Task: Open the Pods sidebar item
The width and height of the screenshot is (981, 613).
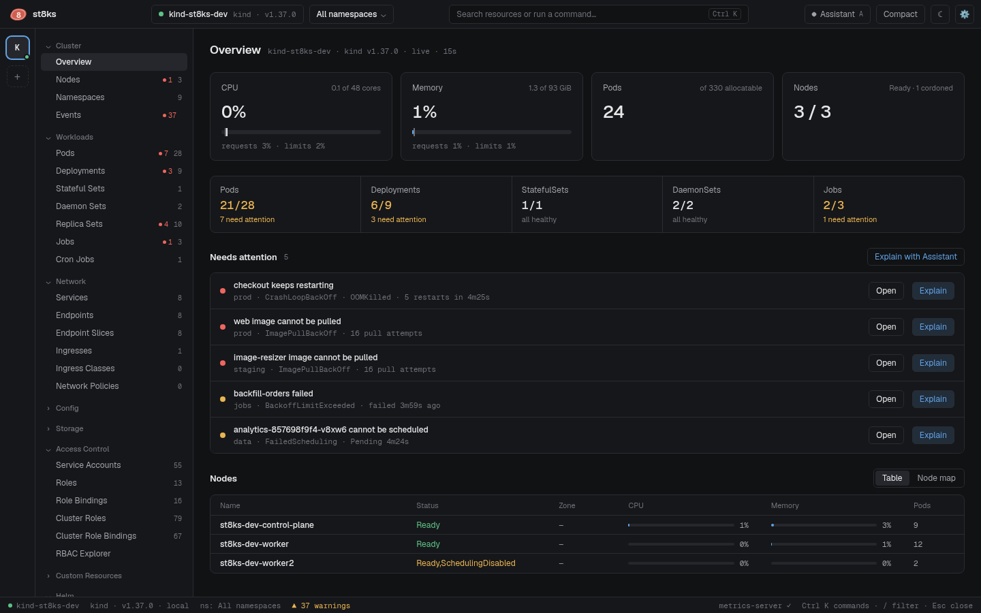Action: pos(114,153)
